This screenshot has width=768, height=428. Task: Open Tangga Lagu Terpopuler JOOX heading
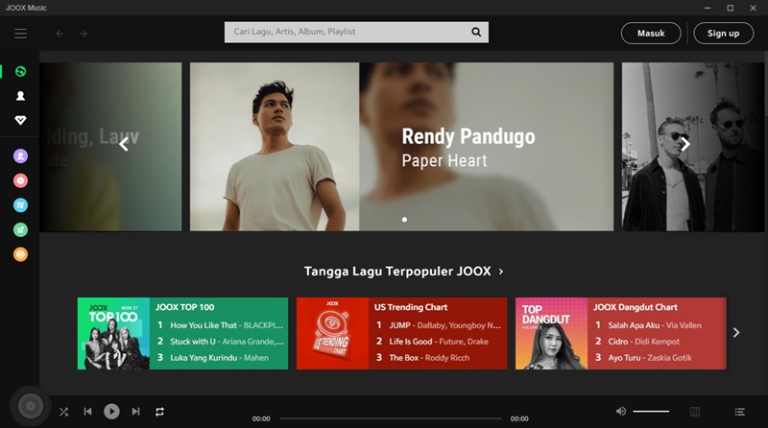(397, 272)
